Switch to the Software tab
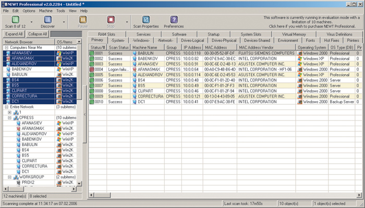Screen dimensions: 365x208 [179, 34]
